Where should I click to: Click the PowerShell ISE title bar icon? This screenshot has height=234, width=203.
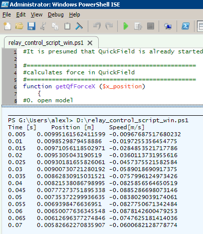pos(4,4)
